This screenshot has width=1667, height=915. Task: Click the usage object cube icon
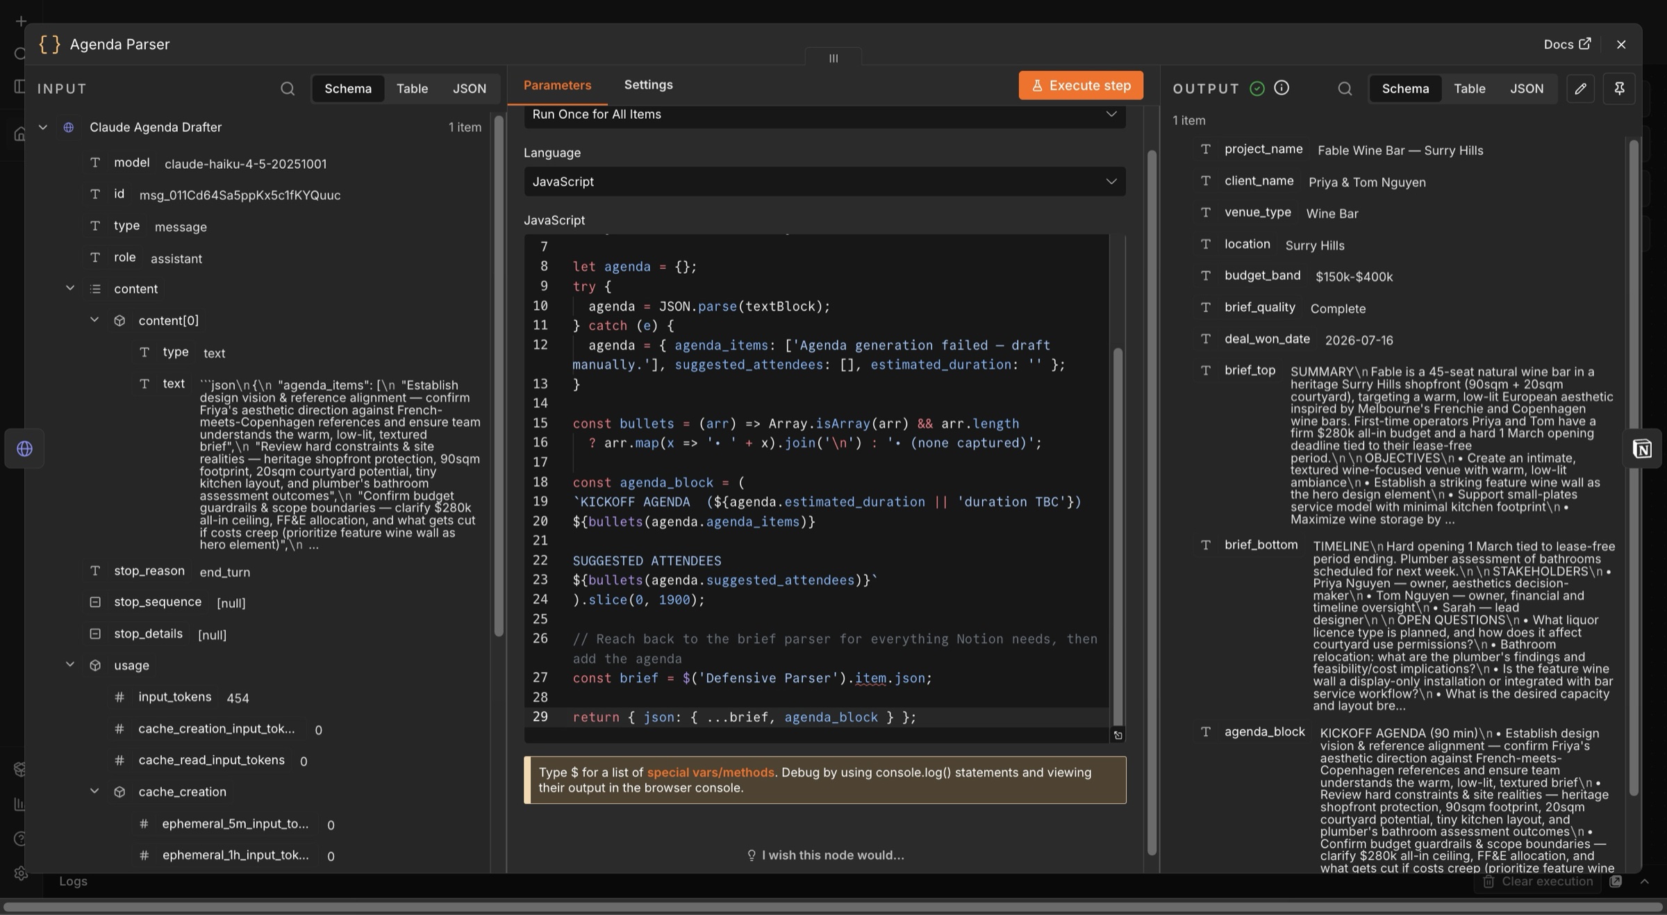95,666
